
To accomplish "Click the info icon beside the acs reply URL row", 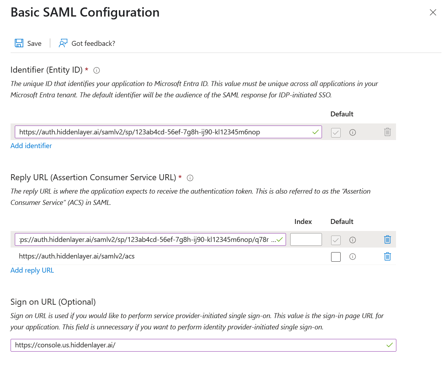I will pos(353,257).
